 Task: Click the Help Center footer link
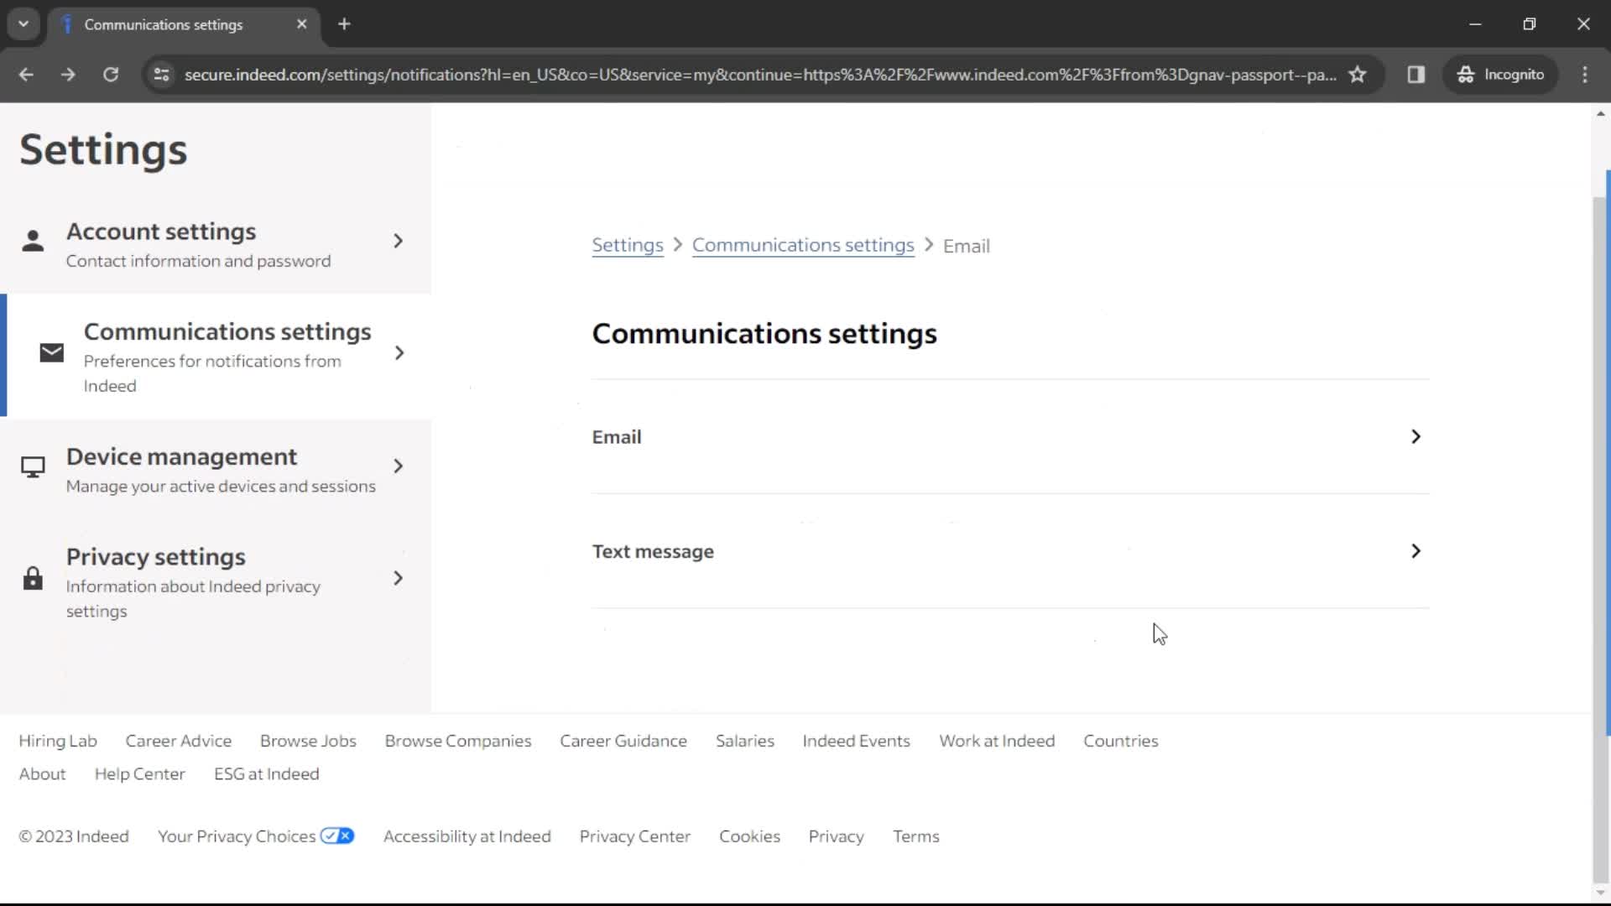139,773
